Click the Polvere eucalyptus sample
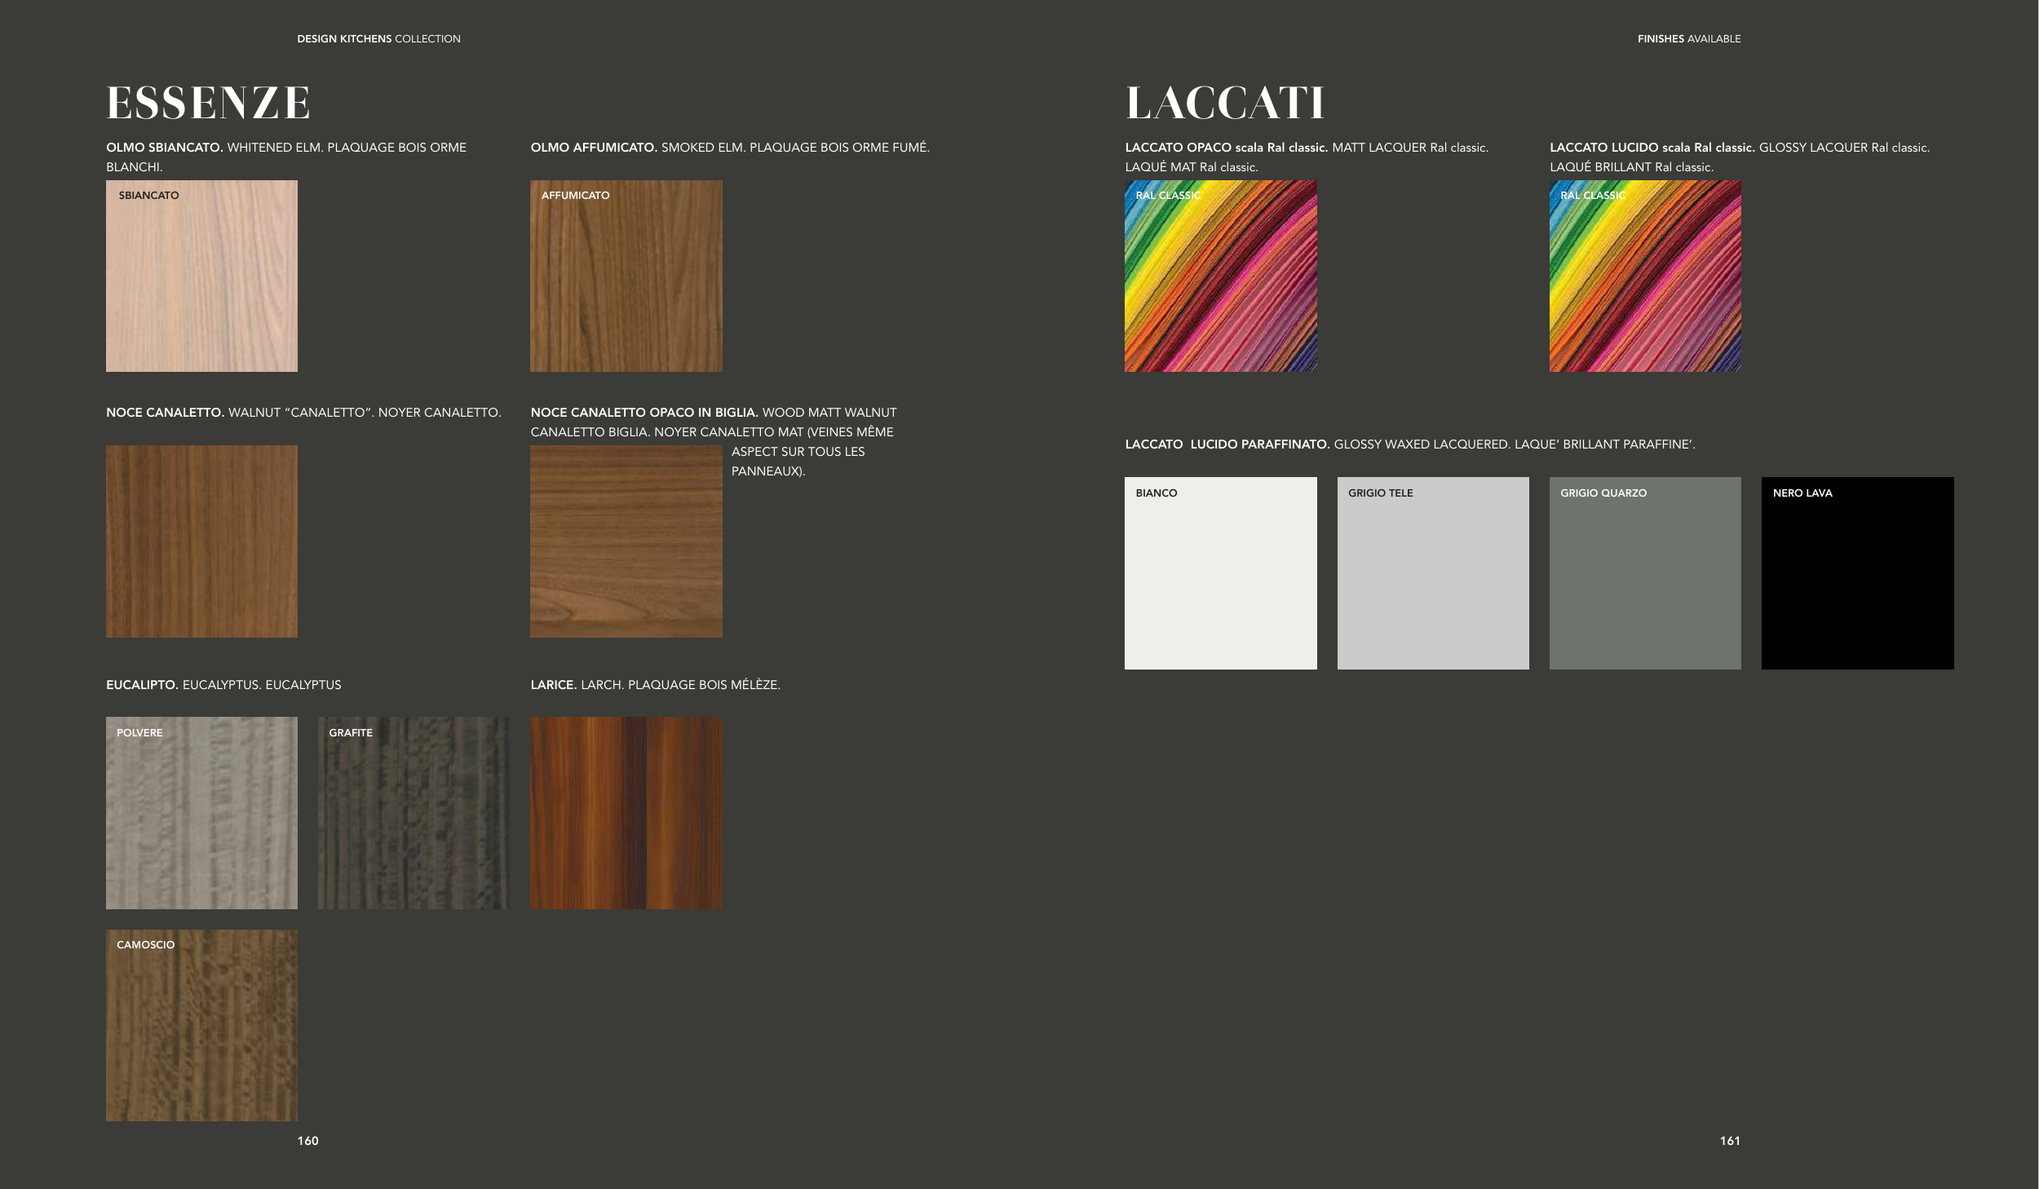 click(x=201, y=812)
